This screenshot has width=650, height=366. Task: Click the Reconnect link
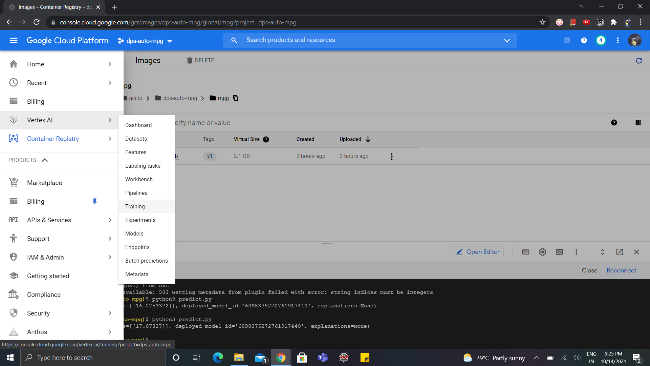pyautogui.click(x=621, y=270)
